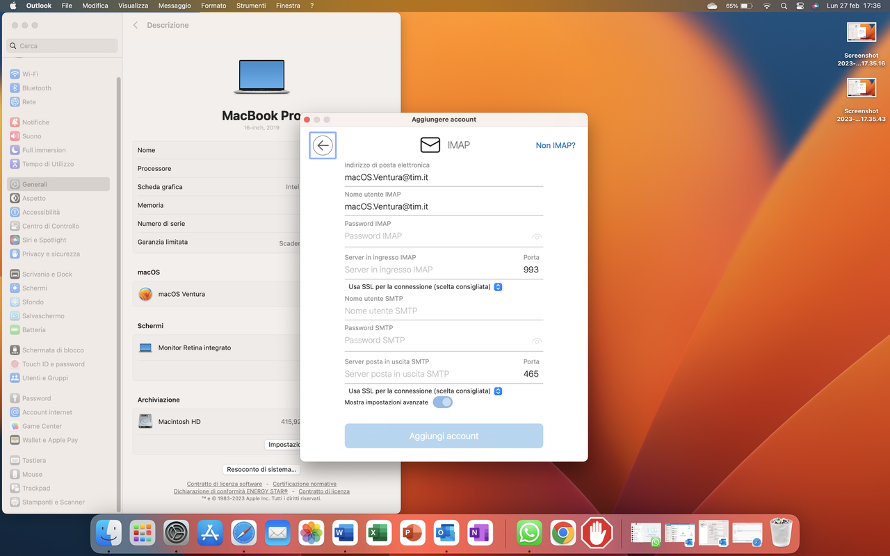The image size is (890, 556).
Task: Select Wi-Fi in System Settings sidebar
Action: (x=58, y=74)
